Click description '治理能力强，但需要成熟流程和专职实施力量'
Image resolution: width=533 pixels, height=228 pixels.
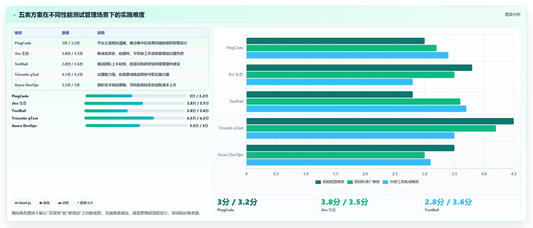click(x=133, y=75)
